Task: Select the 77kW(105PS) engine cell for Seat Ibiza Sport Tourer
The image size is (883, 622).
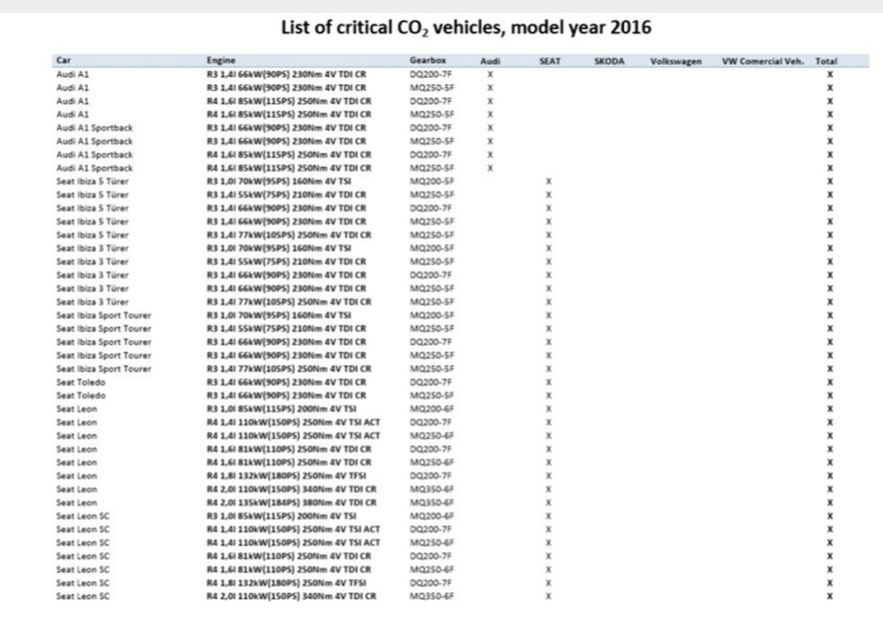Action: 289,369
